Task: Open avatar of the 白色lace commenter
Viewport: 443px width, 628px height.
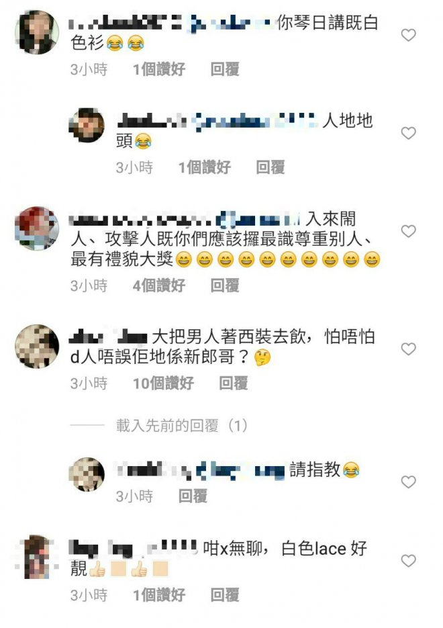Action: [x=37, y=557]
